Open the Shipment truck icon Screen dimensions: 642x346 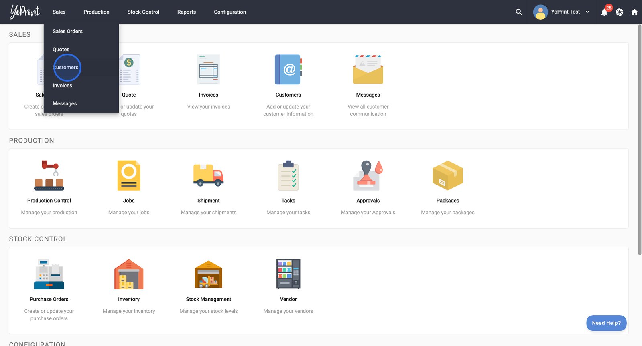(x=208, y=175)
